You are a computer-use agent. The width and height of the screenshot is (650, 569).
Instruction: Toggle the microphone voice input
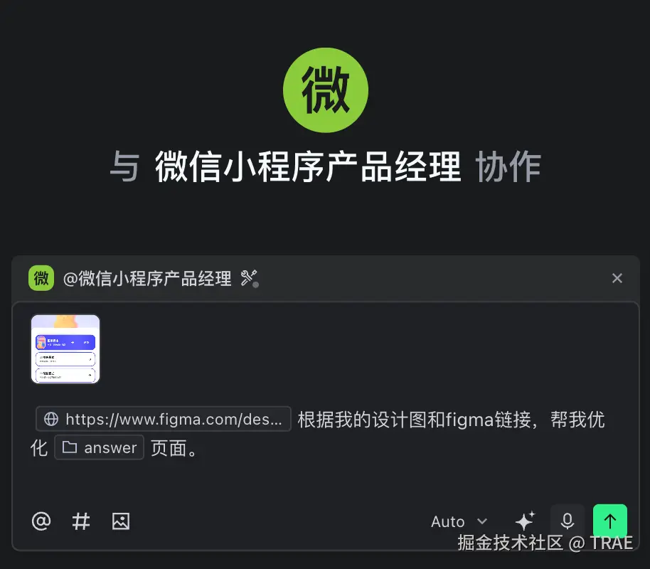(568, 521)
